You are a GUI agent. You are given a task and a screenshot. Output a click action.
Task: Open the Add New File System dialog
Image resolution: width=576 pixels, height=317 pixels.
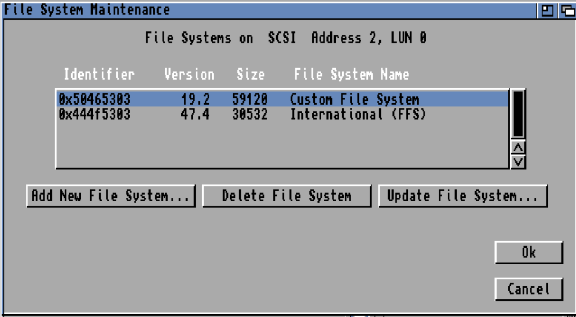(111, 196)
